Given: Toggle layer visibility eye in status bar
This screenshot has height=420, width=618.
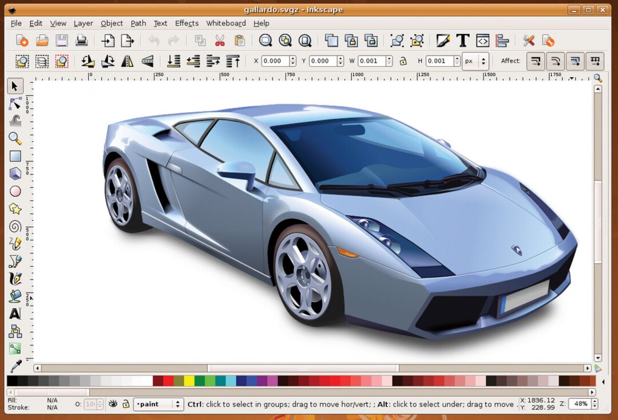Looking at the screenshot, I should coord(113,404).
